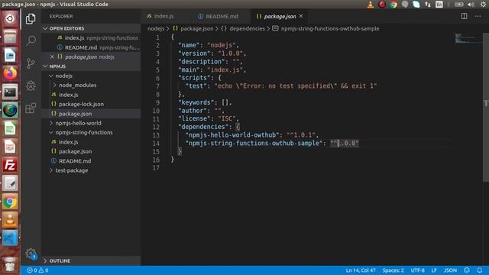Open the Extensions view
489x275 pixels.
tap(31, 108)
